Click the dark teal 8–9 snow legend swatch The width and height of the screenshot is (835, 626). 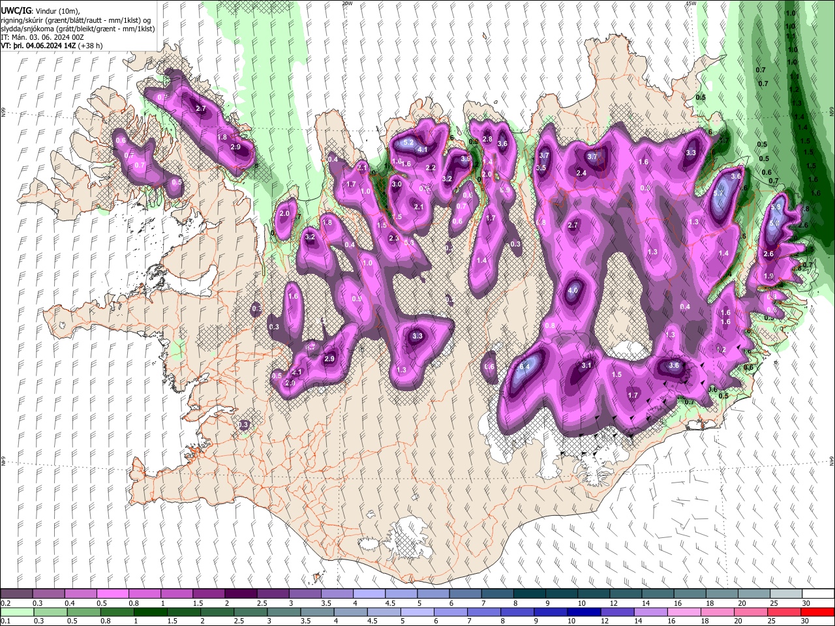click(x=530, y=594)
